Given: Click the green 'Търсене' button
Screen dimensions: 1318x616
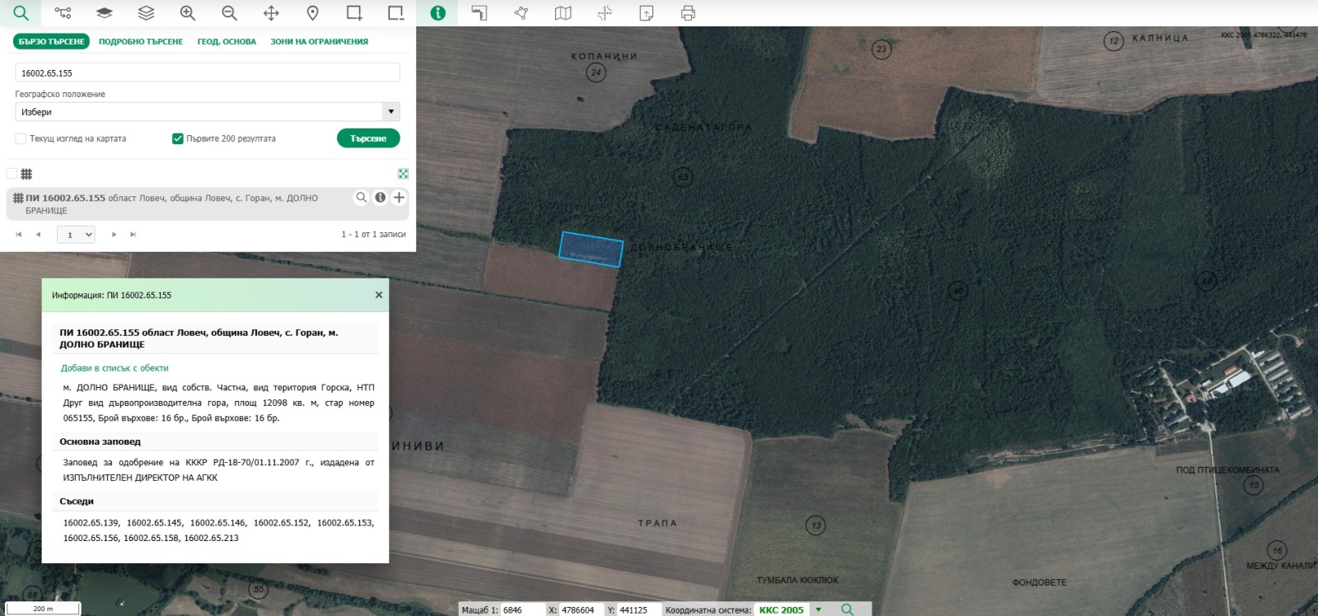Looking at the screenshot, I should point(368,138).
